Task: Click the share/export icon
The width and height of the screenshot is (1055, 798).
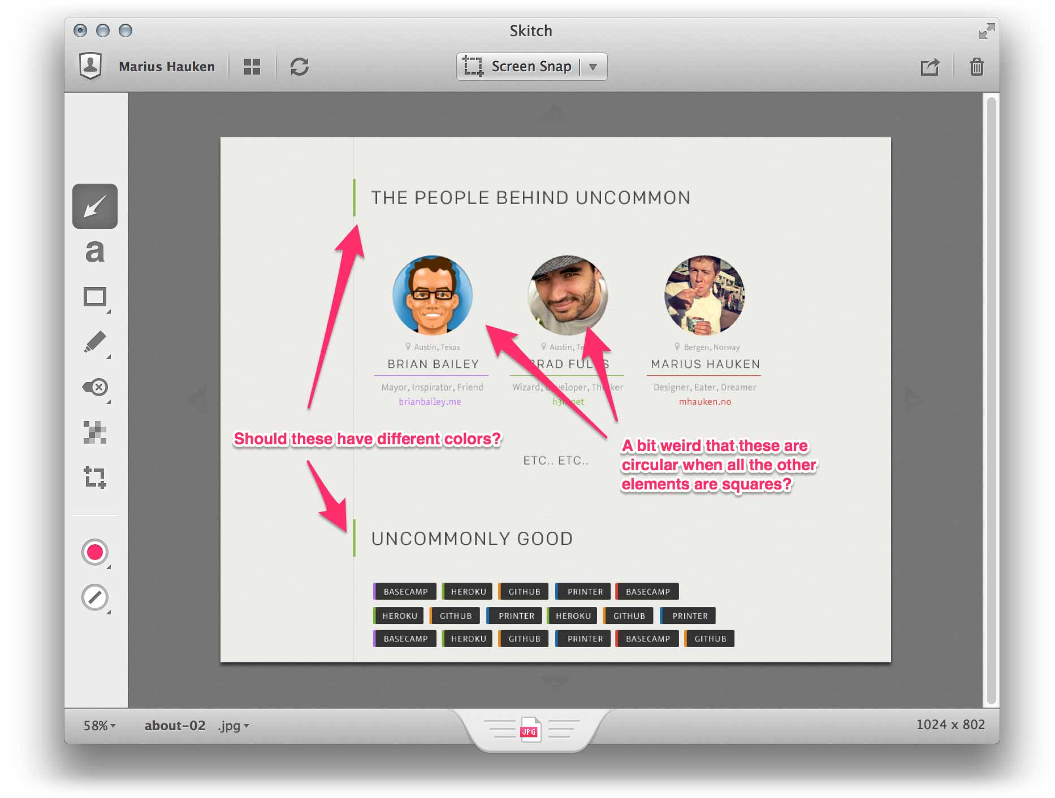Action: (x=930, y=66)
